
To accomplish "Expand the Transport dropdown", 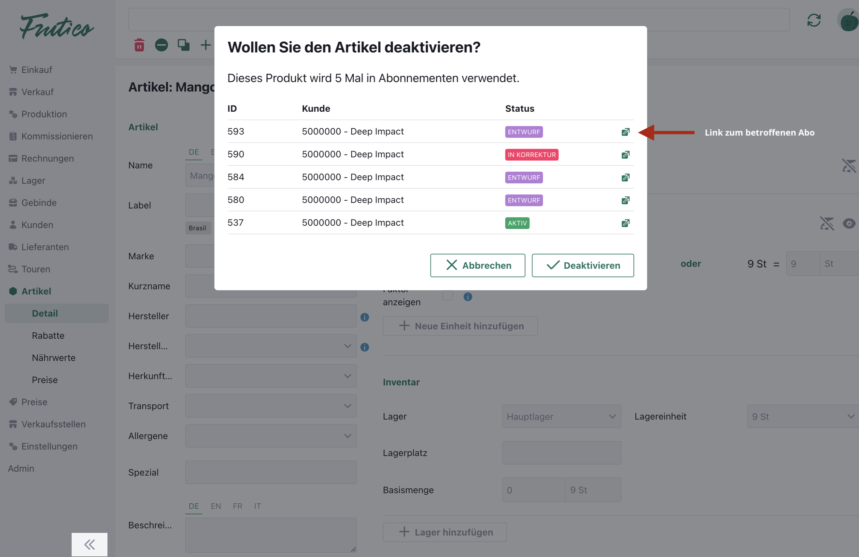I will point(271,406).
